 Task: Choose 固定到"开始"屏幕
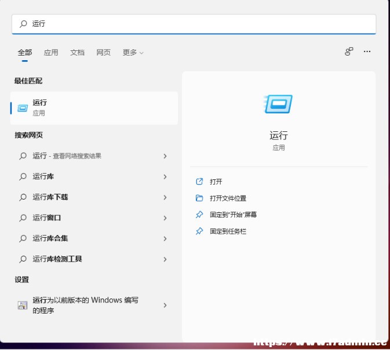[234, 215]
